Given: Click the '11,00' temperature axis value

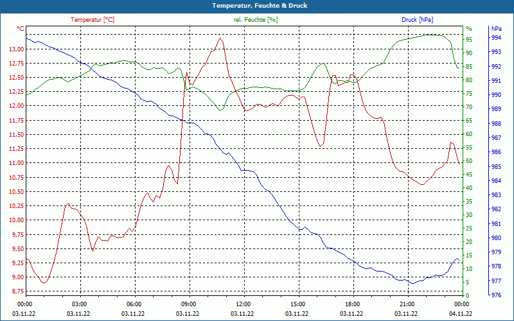Looking at the screenshot, I should coord(17,163).
